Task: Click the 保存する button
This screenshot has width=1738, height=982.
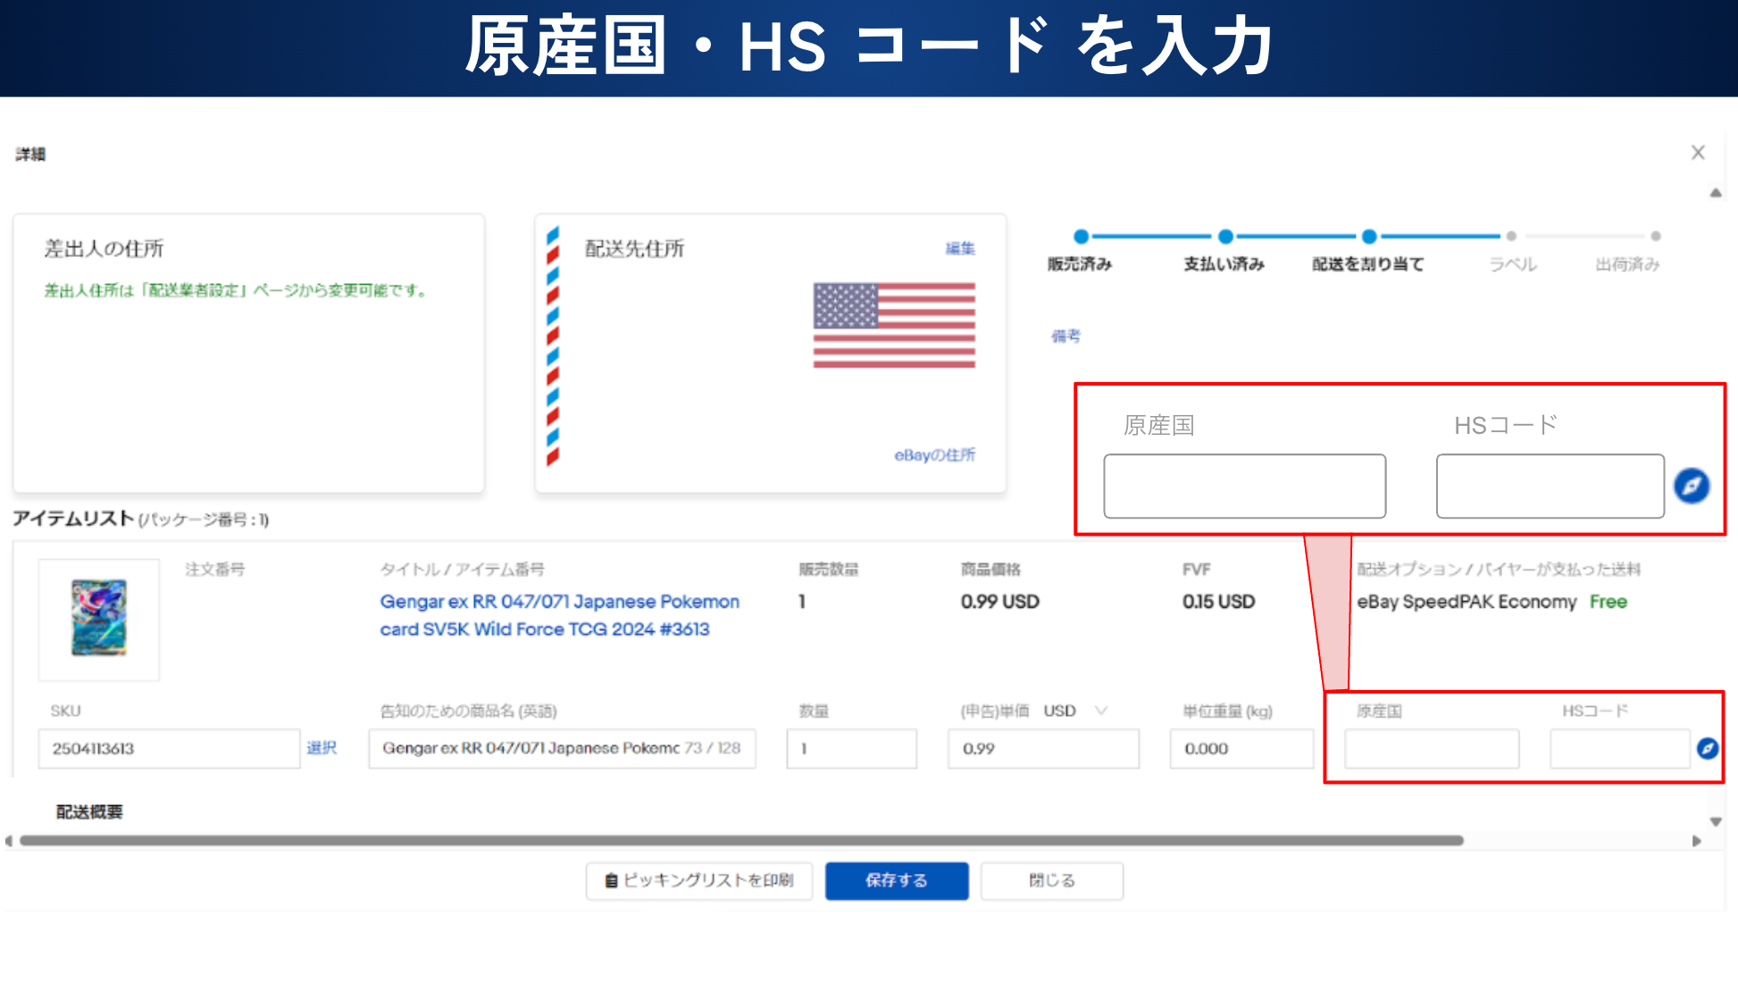Action: 896,880
